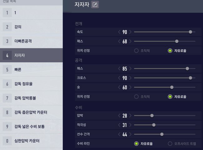Choose tactic 8 감독 좁은압박 카운터
The width and height of the screenshot is (203, 150).
31,112
